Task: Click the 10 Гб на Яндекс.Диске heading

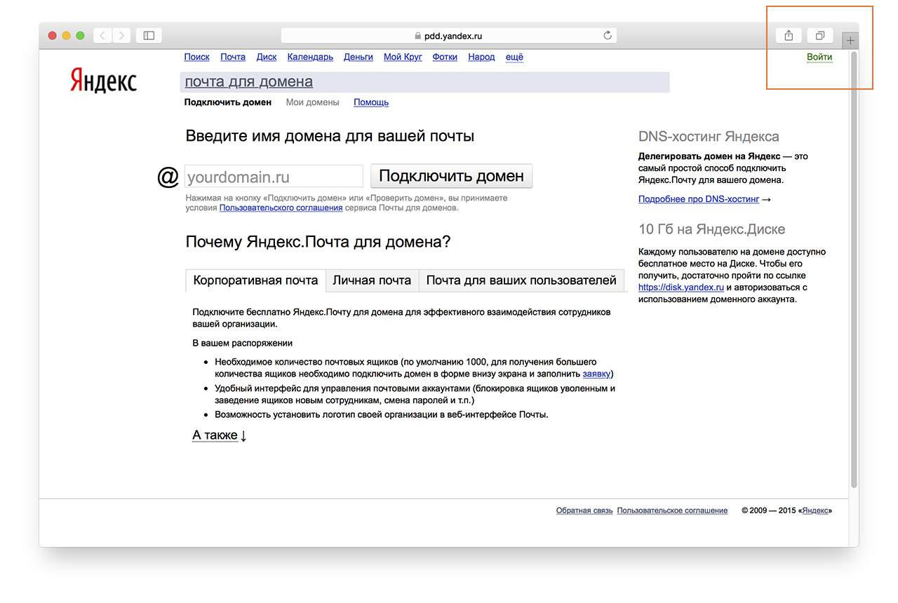Action: (711, 229)
